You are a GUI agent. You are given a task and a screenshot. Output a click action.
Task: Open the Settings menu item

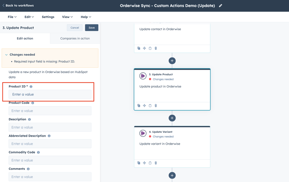click(x=48, y=17)
